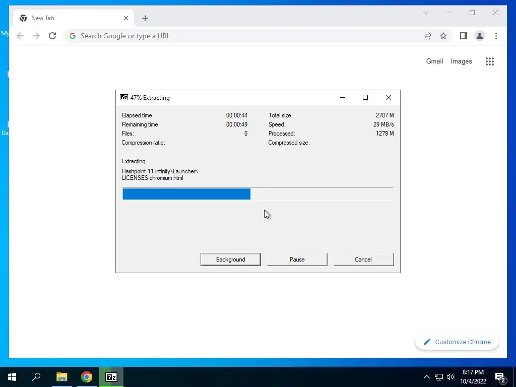Minimize the Chrome window

click(x=449, y=13)
